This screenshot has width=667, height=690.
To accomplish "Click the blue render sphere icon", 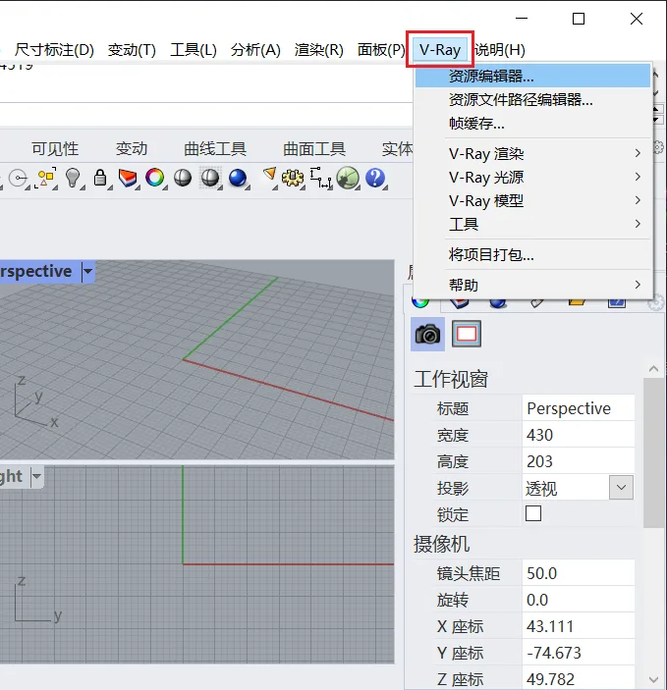I will point(238,179).
